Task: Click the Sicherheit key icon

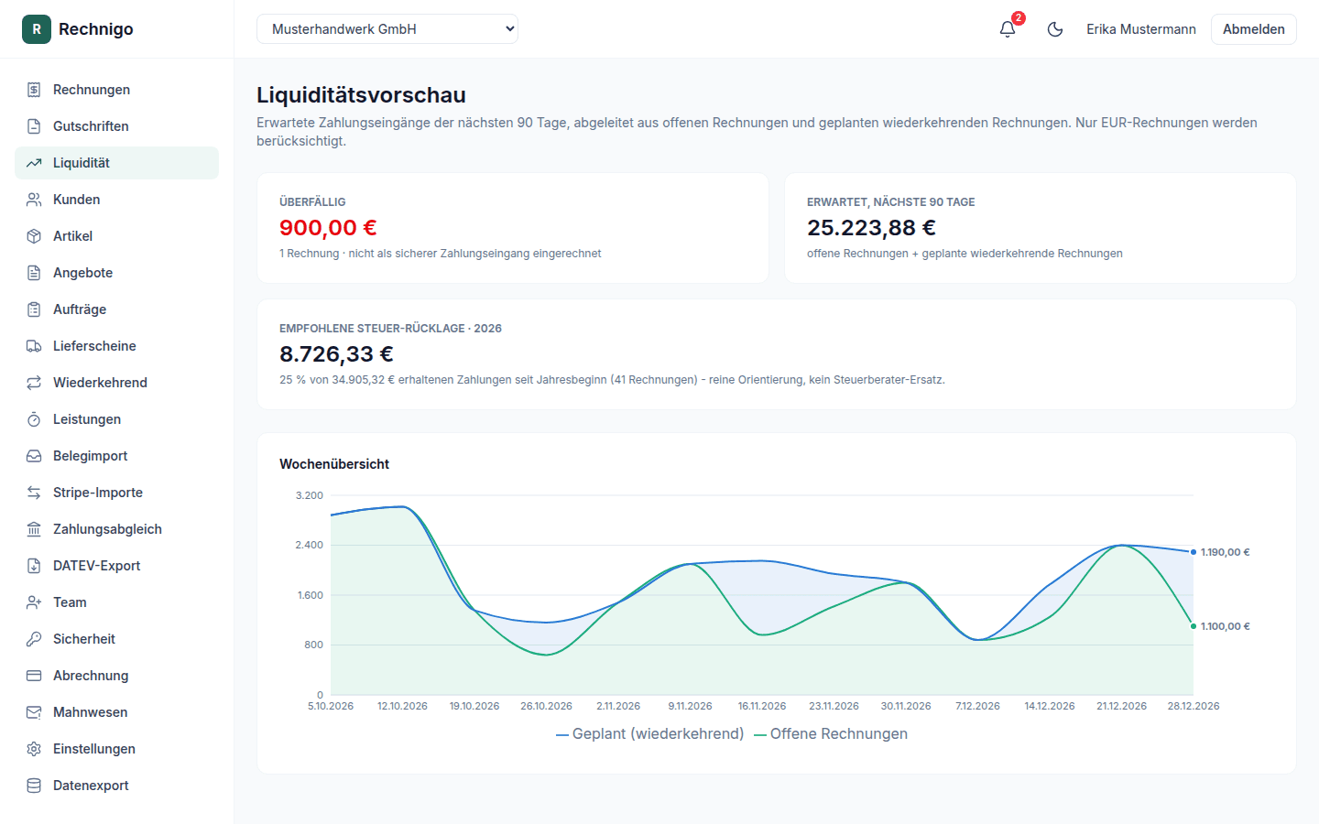Action: pyautogui.click(x=34, y=639)
